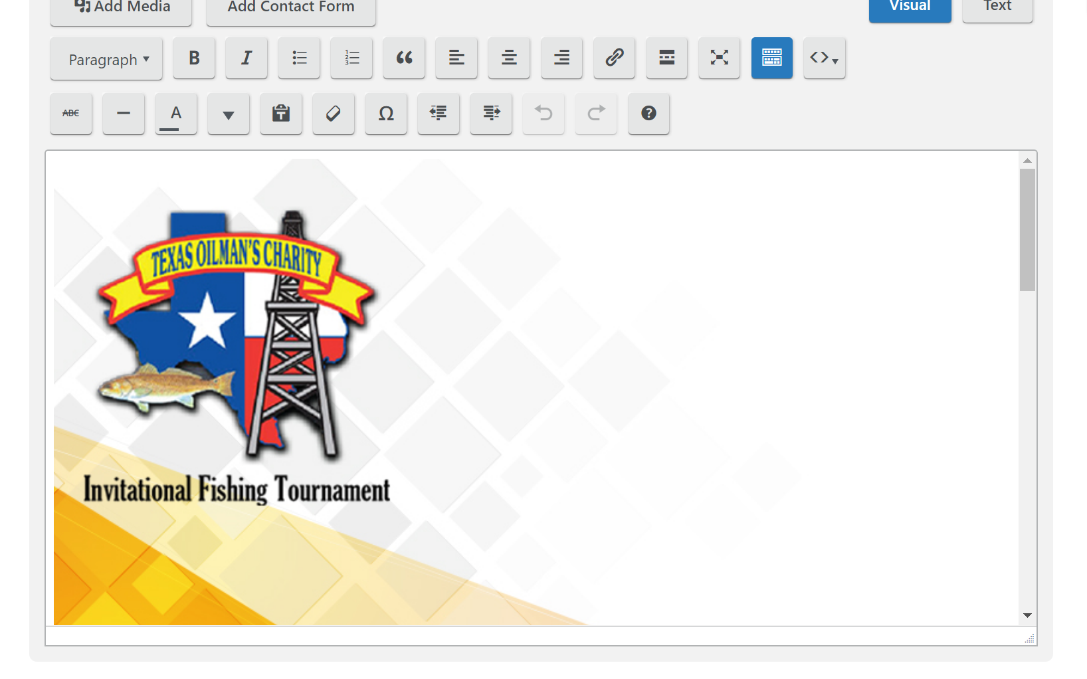Image resolution: width=1087 pixels, height=679 pixels.
Task: Enter distraction-free fullscreen mode
Action: [719, 58]
